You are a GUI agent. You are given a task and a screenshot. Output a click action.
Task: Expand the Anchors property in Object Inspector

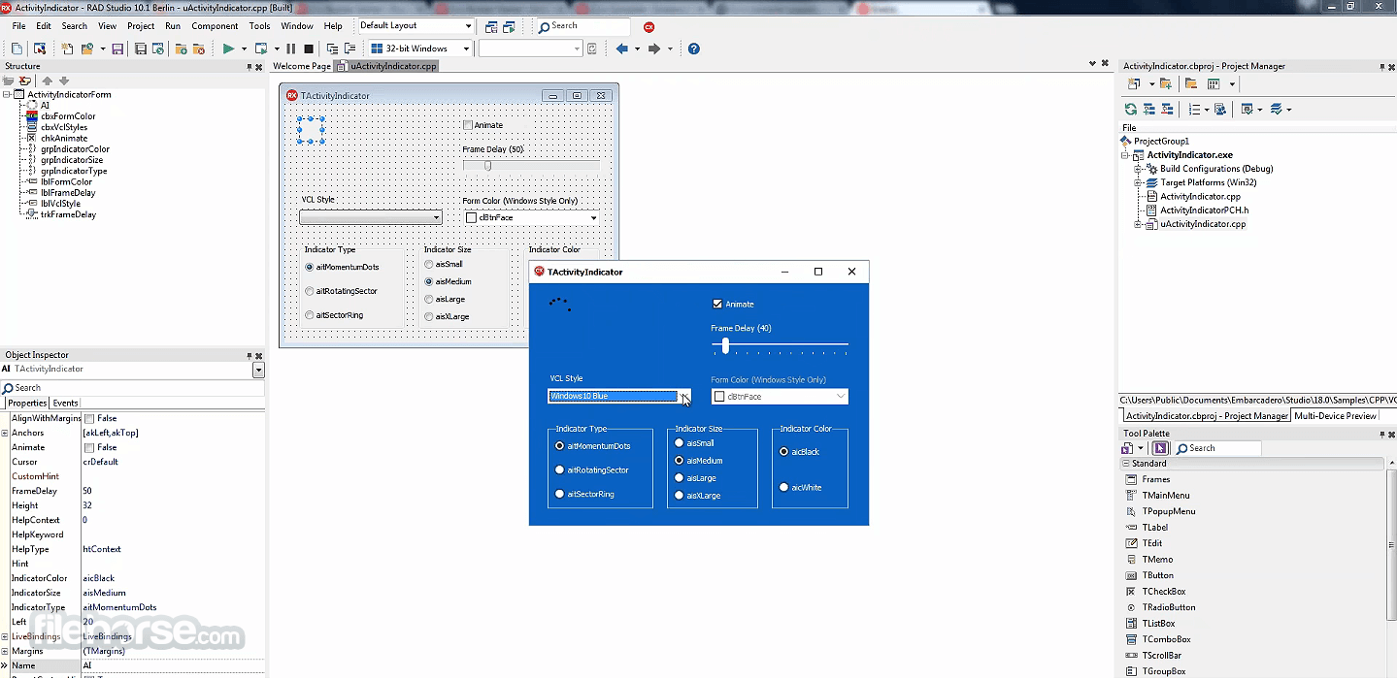point(5,433)
